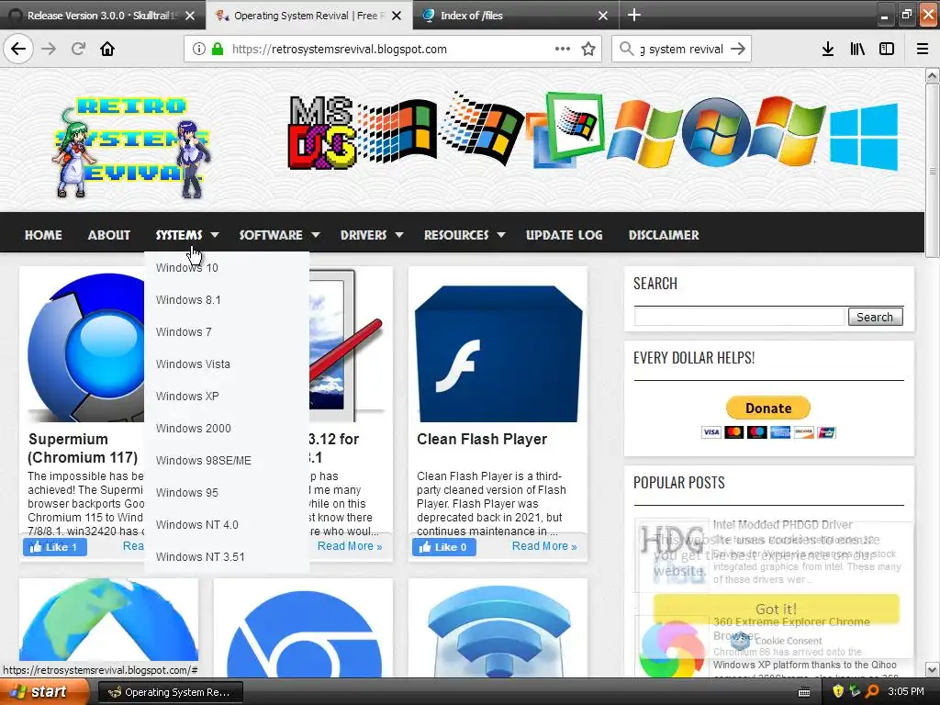Screen dimensions: 940x705
Task: Select Windows 98SE/ME menu entry
Action: click(227, 461)
